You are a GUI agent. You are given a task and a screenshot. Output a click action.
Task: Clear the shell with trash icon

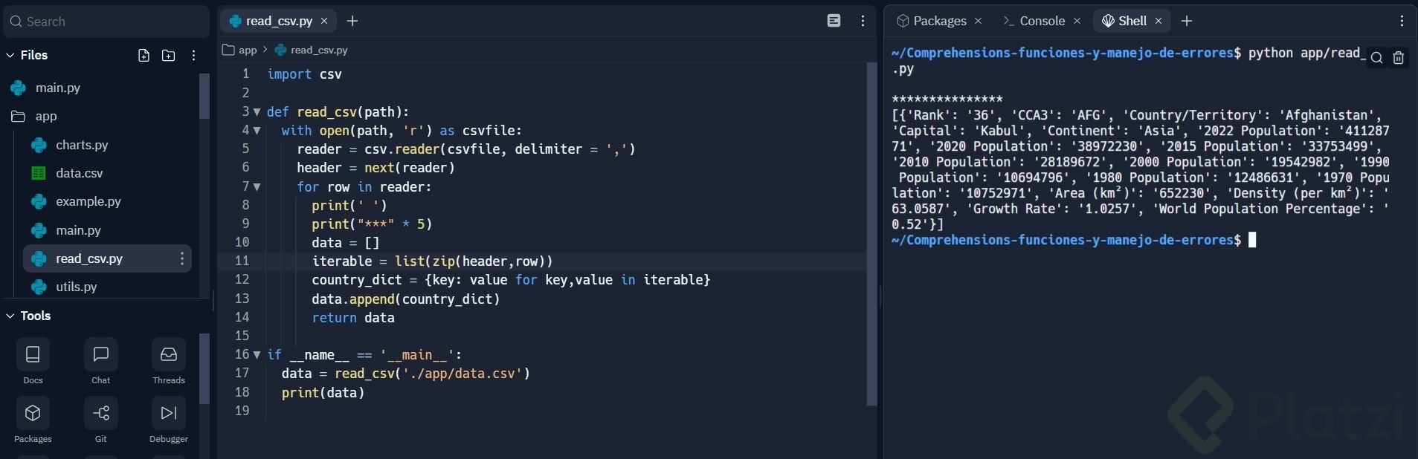(1399, 58)
